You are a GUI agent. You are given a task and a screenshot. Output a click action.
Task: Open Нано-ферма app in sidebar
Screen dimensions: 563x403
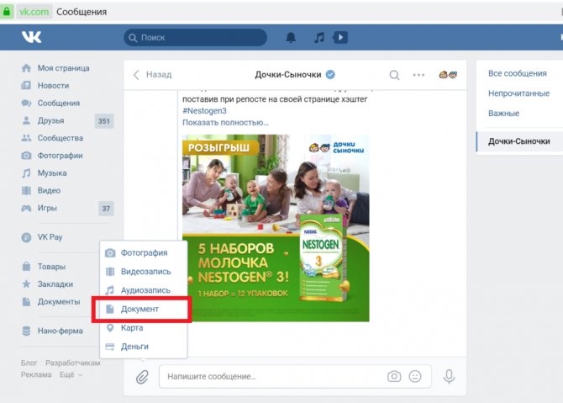point(52,331)
